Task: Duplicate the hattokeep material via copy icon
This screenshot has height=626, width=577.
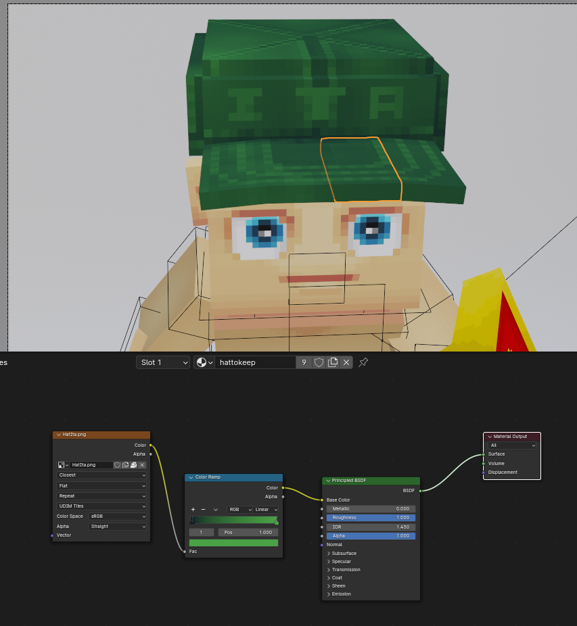Action: (331, 362)
